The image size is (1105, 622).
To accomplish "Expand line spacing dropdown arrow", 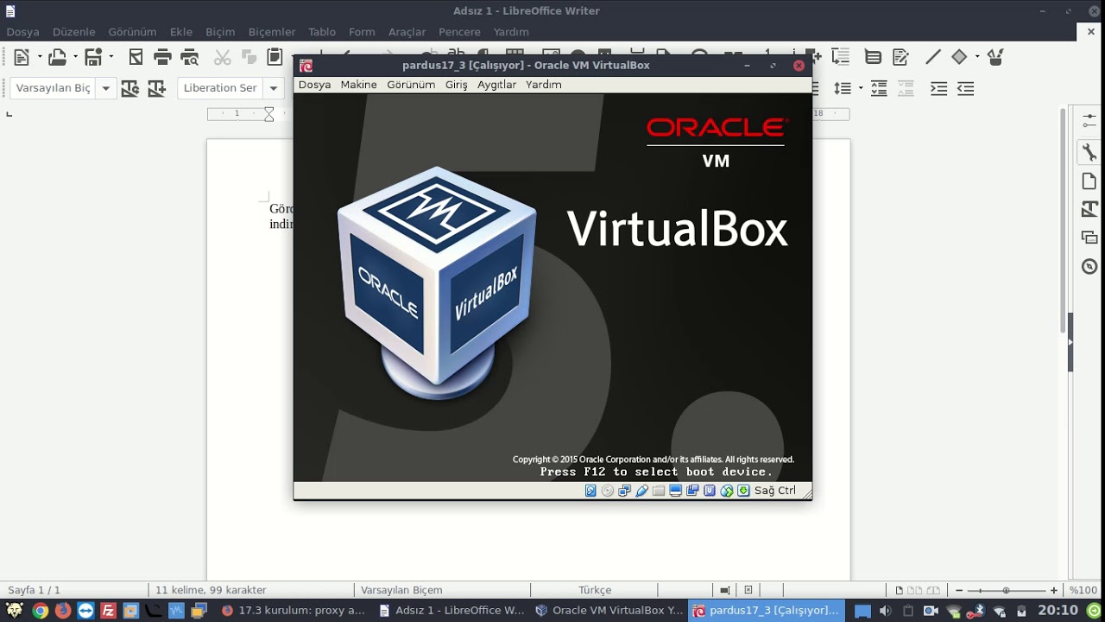I will (861, 88).
